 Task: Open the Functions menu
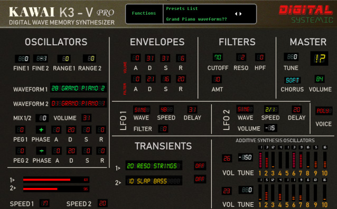tap(144, 13)
